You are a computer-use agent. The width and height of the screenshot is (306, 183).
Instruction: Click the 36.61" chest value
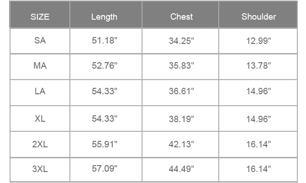coord(181,91)
